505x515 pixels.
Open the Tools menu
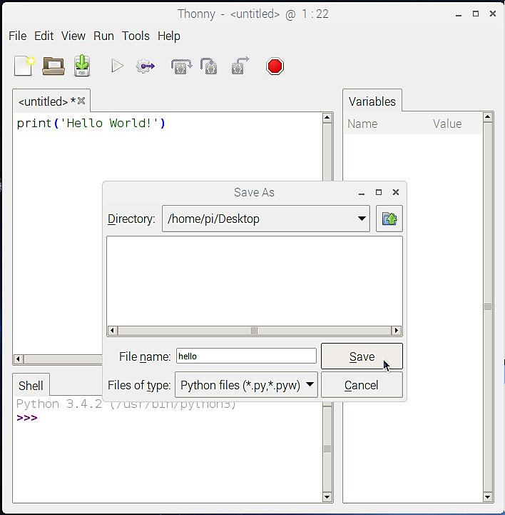pos(136,36)
